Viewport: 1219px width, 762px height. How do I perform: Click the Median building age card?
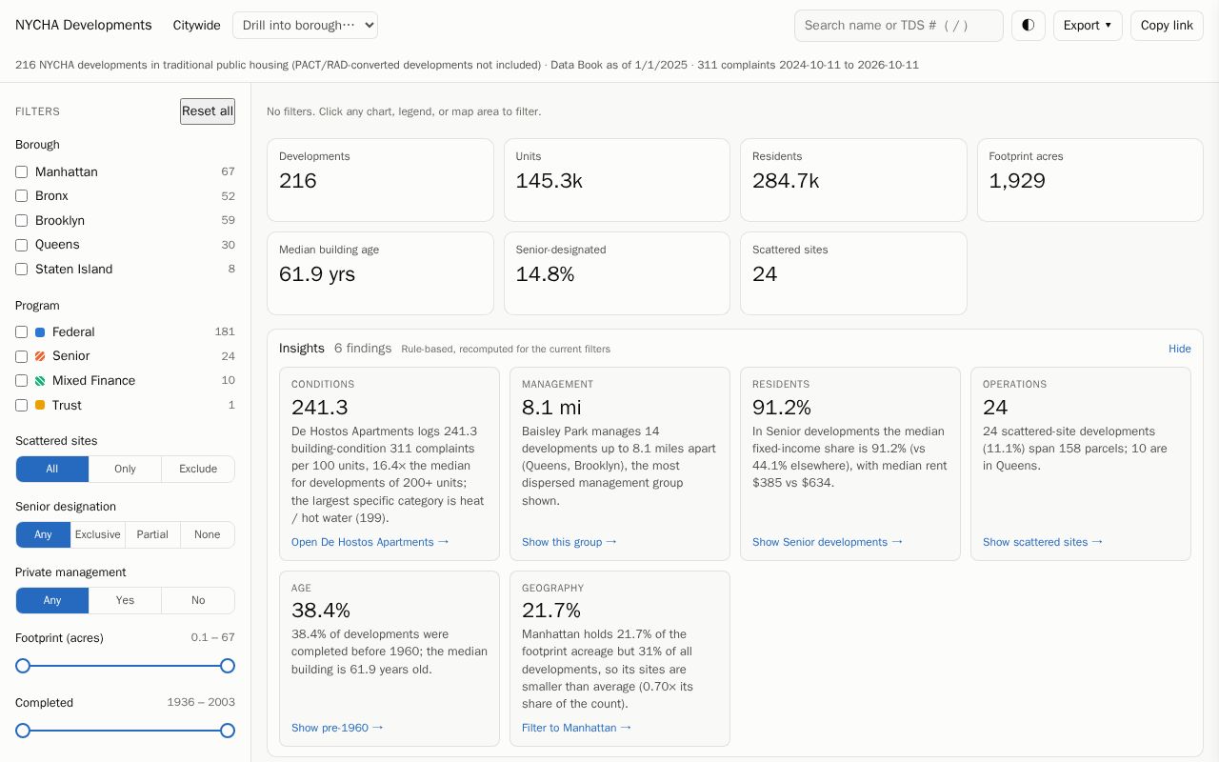tap(380, 273)
